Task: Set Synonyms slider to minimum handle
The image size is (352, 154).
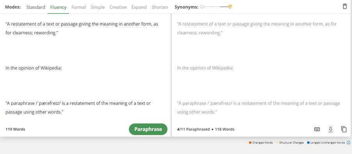Action: [202, 7]
